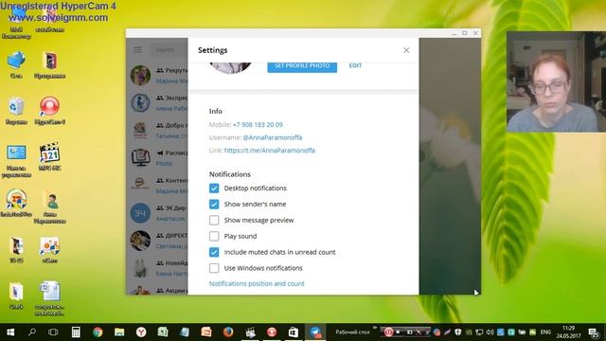Select the HyperCam 4 desktop shortcut

49,111
